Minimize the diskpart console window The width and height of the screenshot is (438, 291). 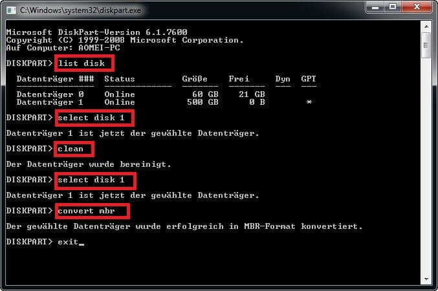(x=375, y=7)
